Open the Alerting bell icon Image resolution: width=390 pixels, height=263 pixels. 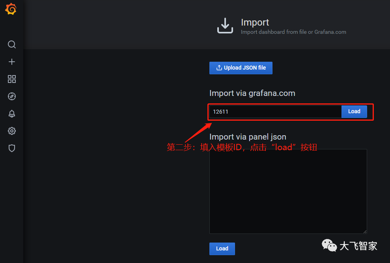click(12, 114)
